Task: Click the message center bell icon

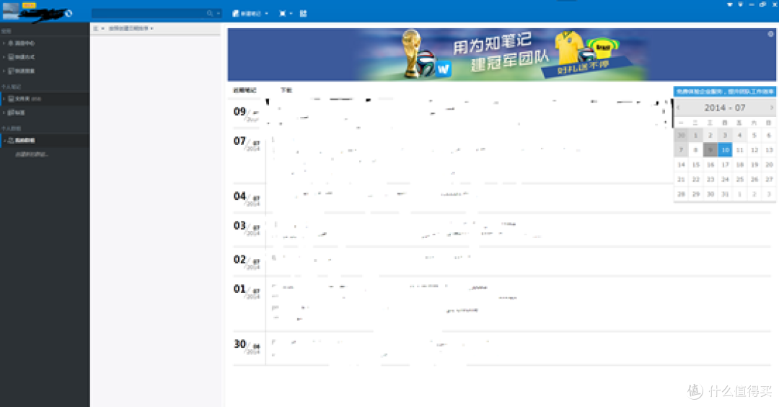Action: 11,43
